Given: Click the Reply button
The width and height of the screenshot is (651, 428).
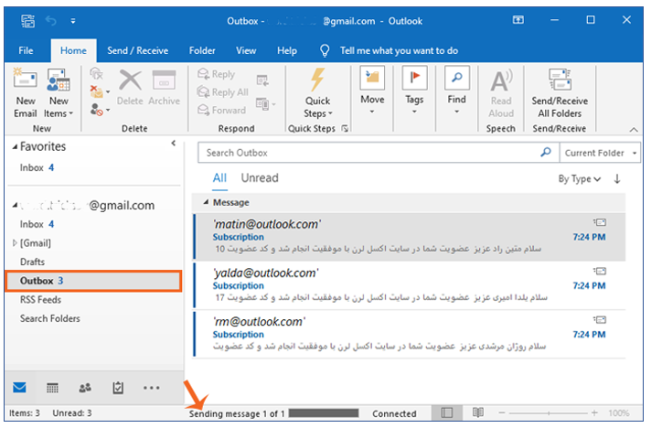Looking at the screenshot, I should pyautogui.click(x=217, y=74).
